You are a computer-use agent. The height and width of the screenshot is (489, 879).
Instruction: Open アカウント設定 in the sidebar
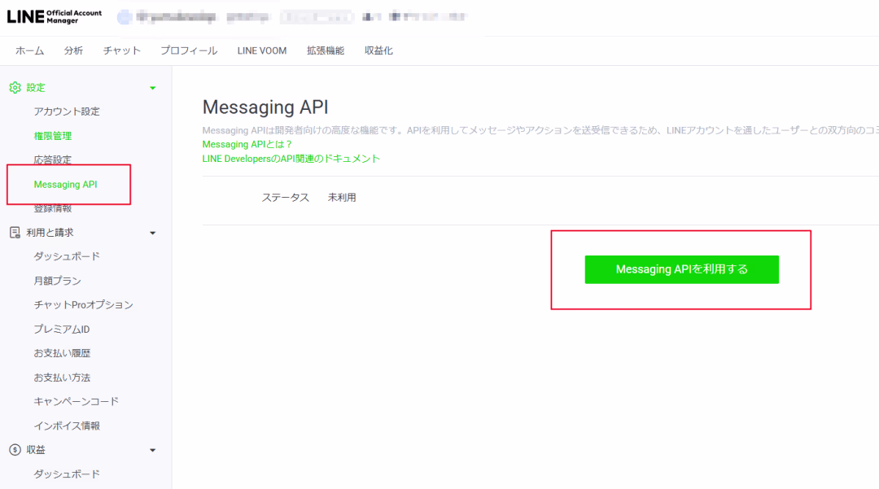[x=67, y=111]
